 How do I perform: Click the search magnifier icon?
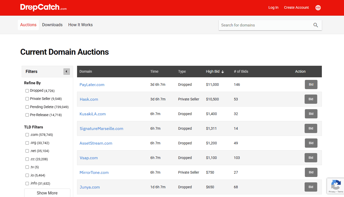pos(316,25)
